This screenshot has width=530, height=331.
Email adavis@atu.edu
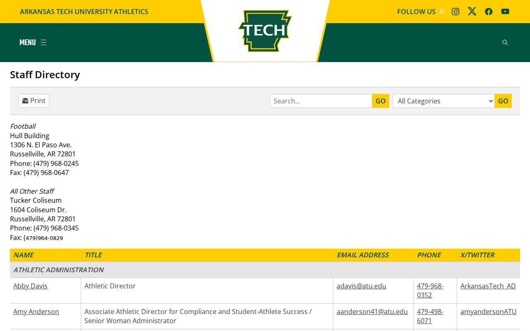(361, 286)
